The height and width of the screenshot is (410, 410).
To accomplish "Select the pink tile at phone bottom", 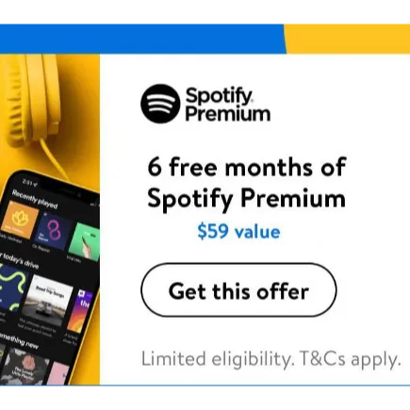I will [x=59, y=374].
